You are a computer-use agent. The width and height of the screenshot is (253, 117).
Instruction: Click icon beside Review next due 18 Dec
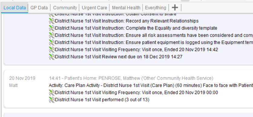[x=52, y=57]
